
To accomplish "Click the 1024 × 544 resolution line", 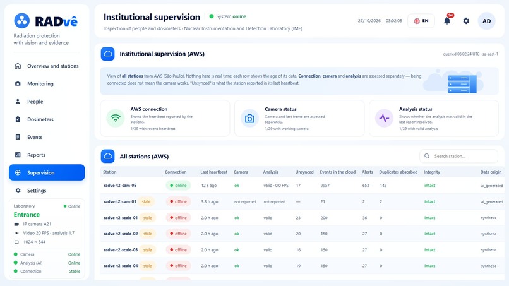I will (x=30, y=242).
